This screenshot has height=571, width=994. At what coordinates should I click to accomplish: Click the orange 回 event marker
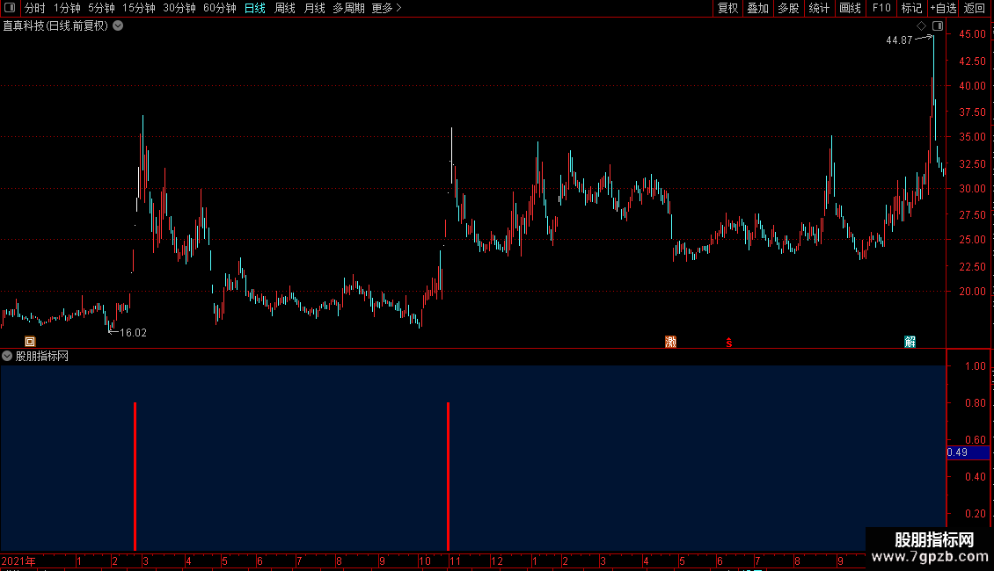30,342
